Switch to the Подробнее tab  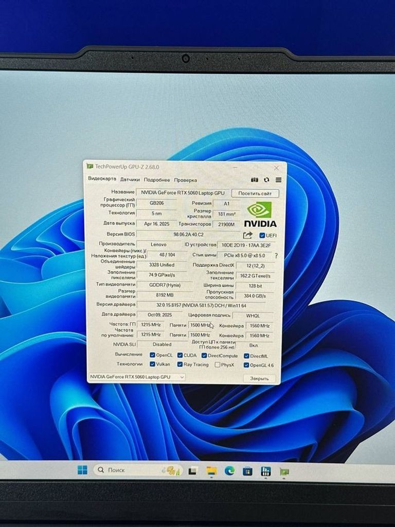point(157,180)
